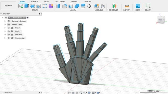Select the Named Views tree row
The height and width of the screenshot is (94, 168).
pos(15,25)
